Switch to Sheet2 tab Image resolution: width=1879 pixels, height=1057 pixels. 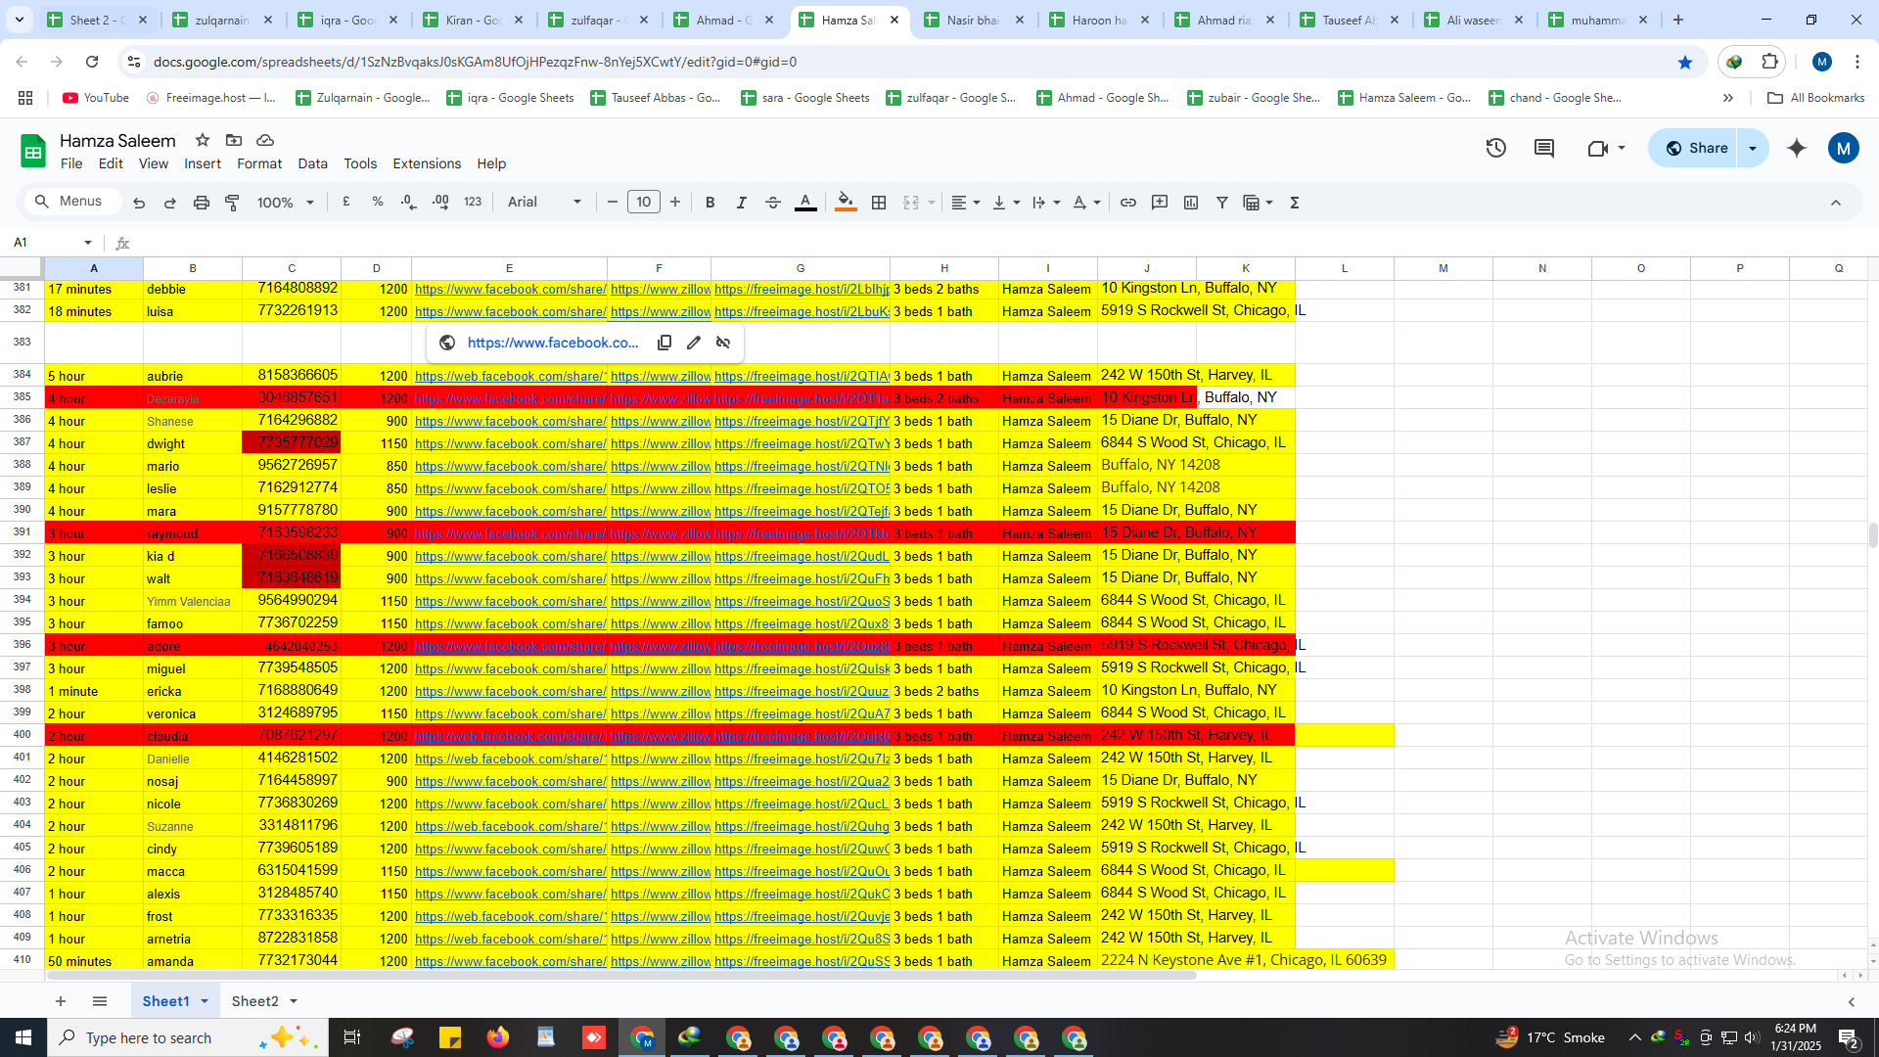[254, 1001]
